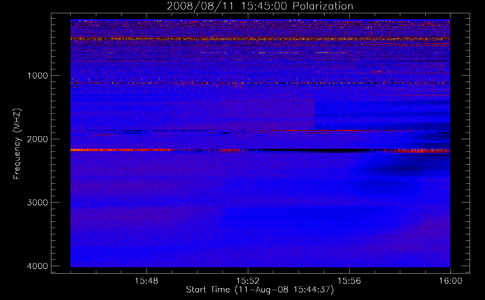Click the 'Start Time (11-Aug-08 15:44:37)' label
The width and height of the screenshot is (485, 300).
tap(260, 290)
